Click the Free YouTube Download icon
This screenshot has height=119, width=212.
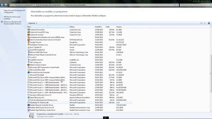tap(28, 40)
